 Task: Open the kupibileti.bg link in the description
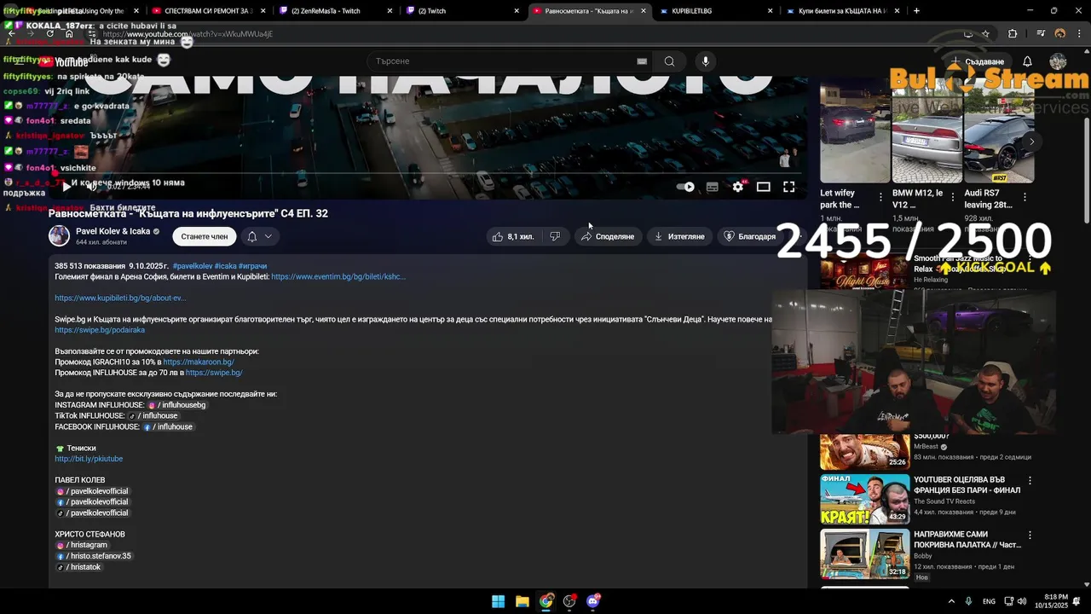click(x=120, y=298)
